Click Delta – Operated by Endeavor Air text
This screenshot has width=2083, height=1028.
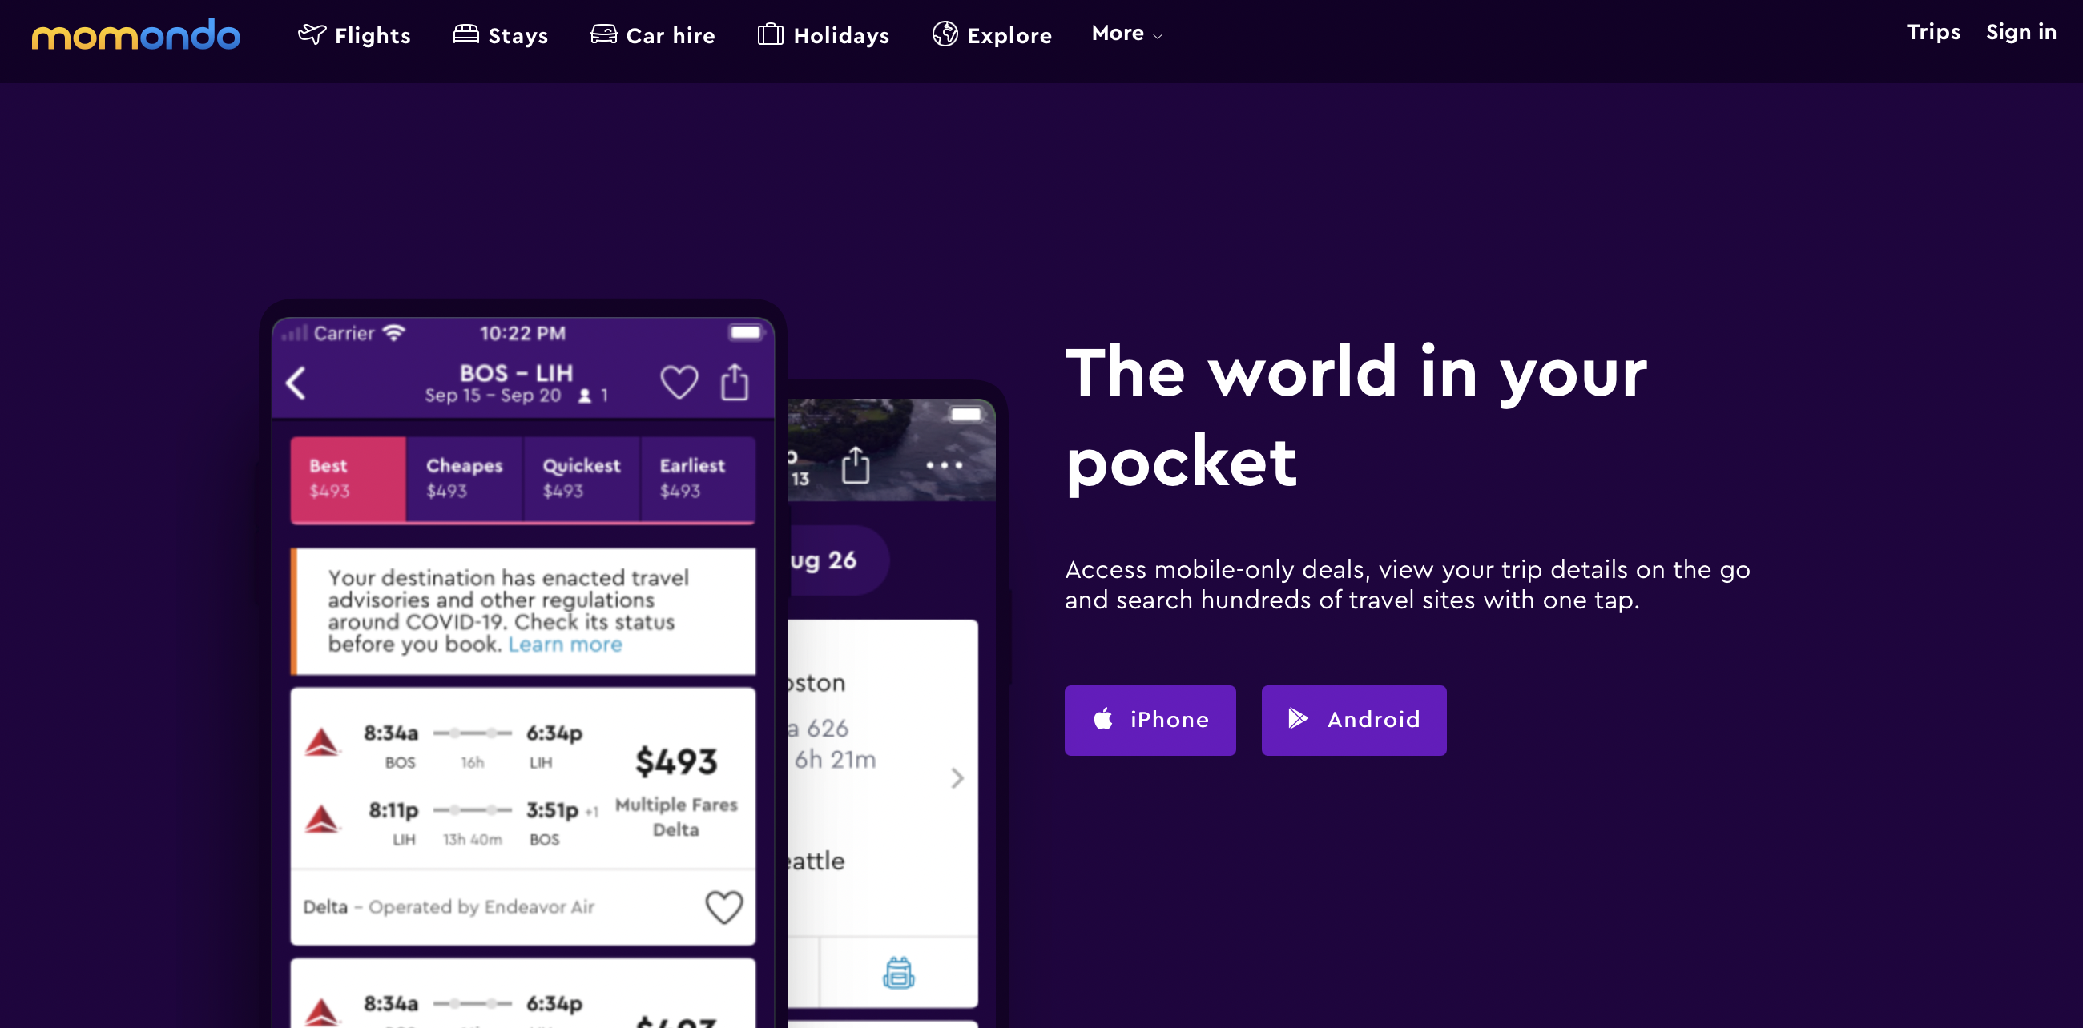click(449, 907)
